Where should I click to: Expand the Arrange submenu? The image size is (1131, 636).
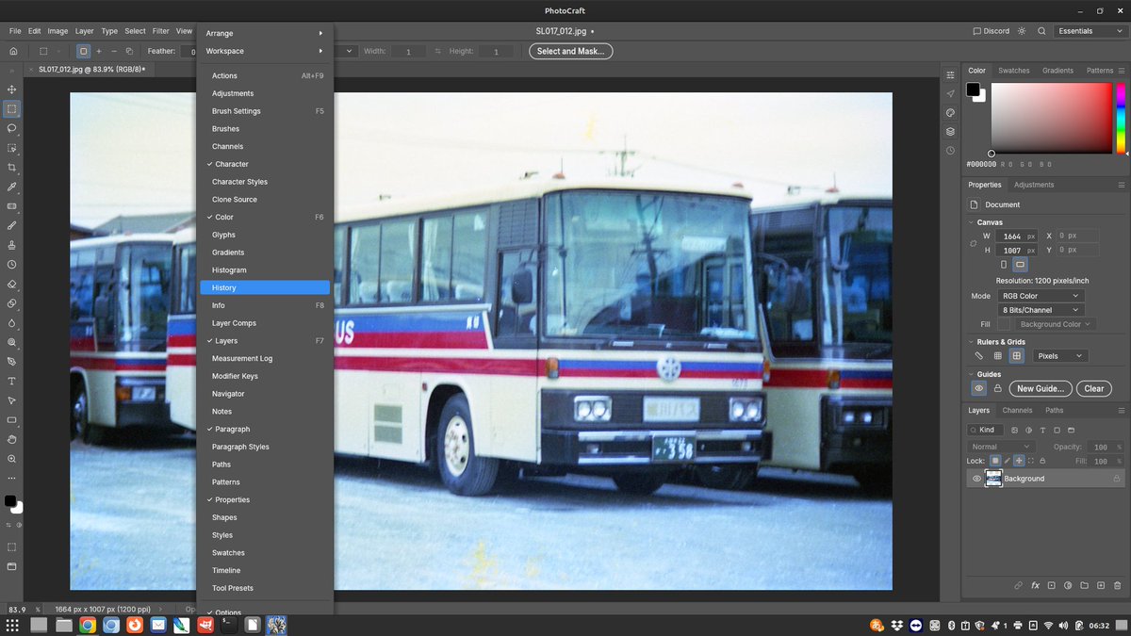pos(265,33)
